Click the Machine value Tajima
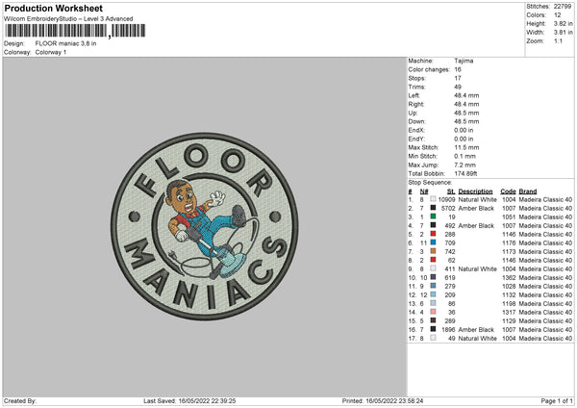The image size is (577, 408). click(x=464, y=61)
